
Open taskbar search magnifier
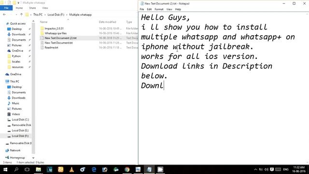16,170
